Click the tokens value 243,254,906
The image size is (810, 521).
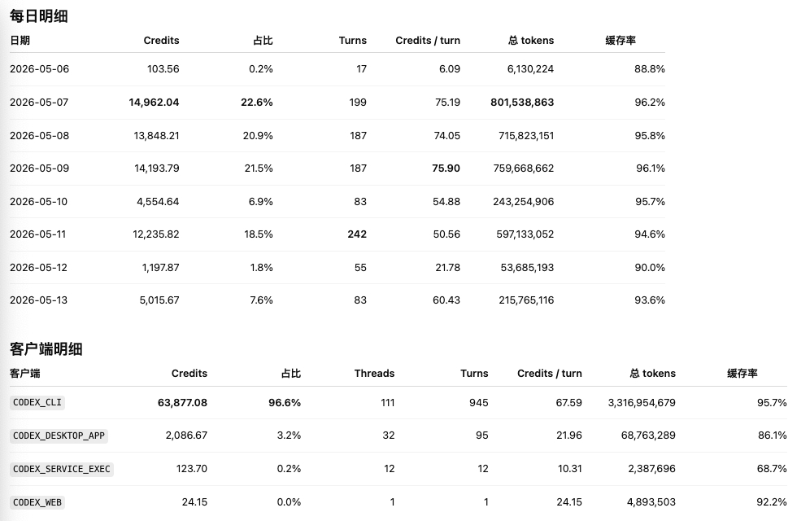pos(523,202)
